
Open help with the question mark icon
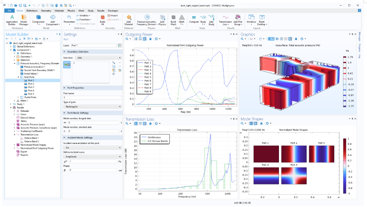pos(359,10)
